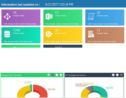This screenshot has width=126, height=98.
Task: Click the Group Policy scroll icon
Action: pyautogui.click(x=91, y=16)
